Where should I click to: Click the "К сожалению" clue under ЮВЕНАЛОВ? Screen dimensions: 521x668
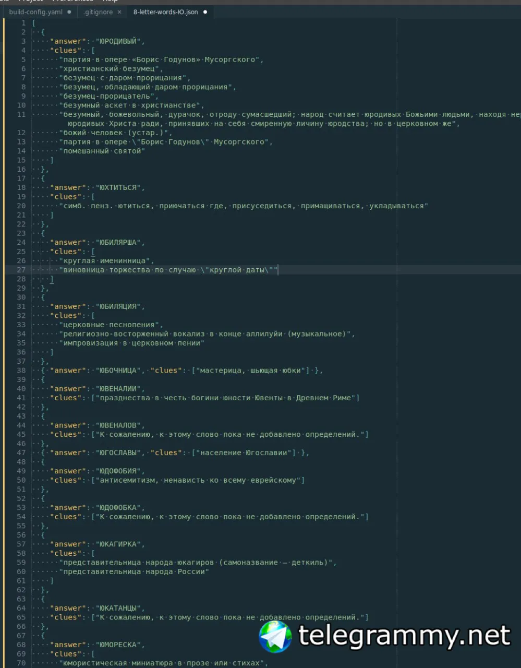click(230, 434)
